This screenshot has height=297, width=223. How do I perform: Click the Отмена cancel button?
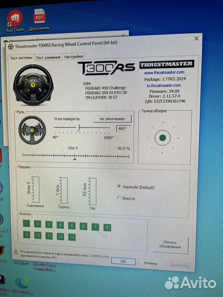[x=150, y=263]
